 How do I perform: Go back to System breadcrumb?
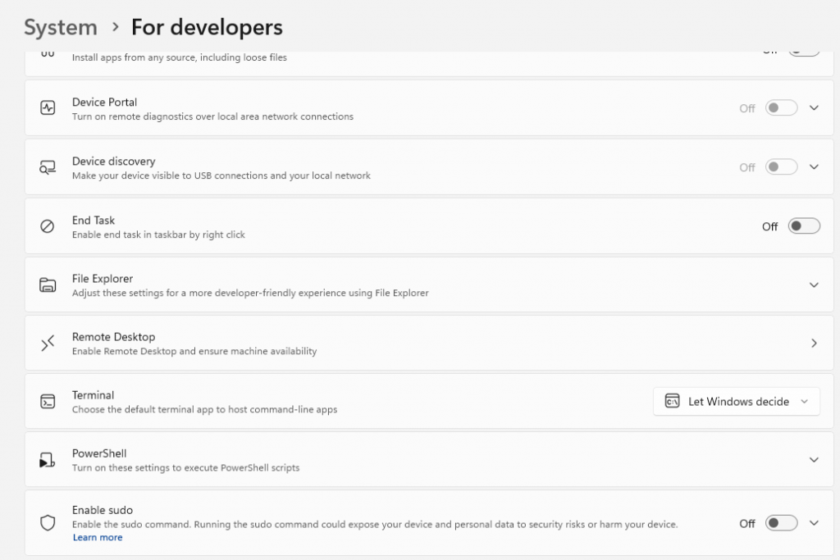(x=60, y=27)
